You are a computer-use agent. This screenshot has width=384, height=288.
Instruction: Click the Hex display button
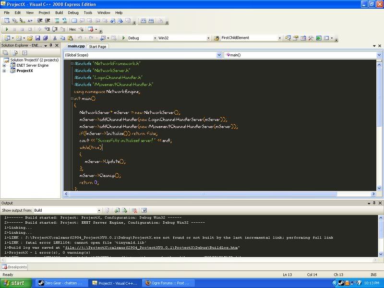[x=72, y=29]
